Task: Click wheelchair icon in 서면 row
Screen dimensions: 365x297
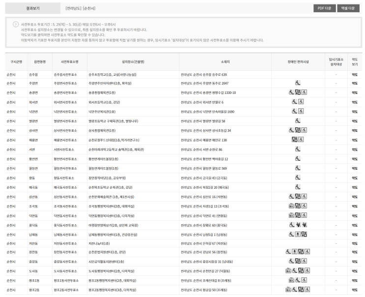Action: click(298, 149)
